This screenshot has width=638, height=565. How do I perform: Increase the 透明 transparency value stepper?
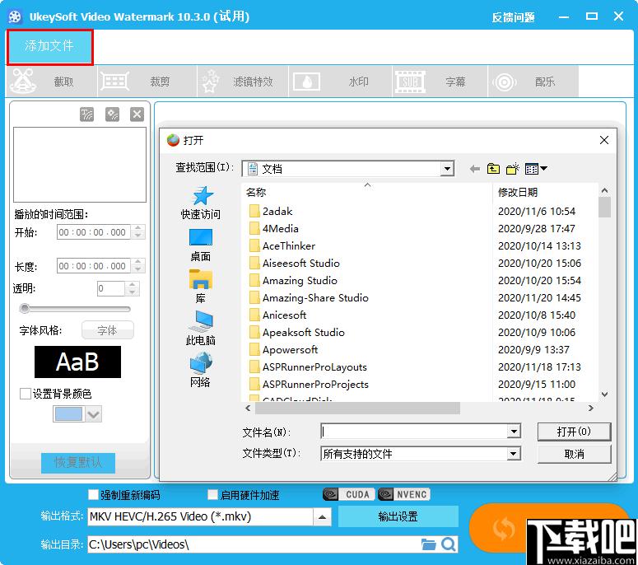(x=133, y=285)
